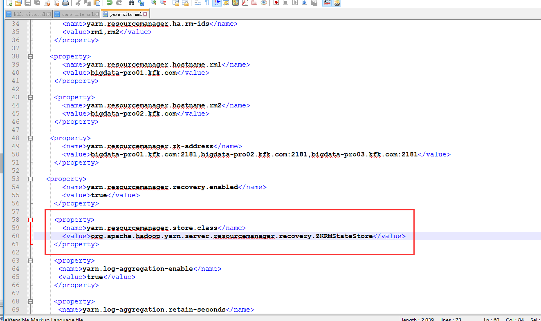
Task: Click the ZKRMStateStore value line
Action: [x=233, y=236]
